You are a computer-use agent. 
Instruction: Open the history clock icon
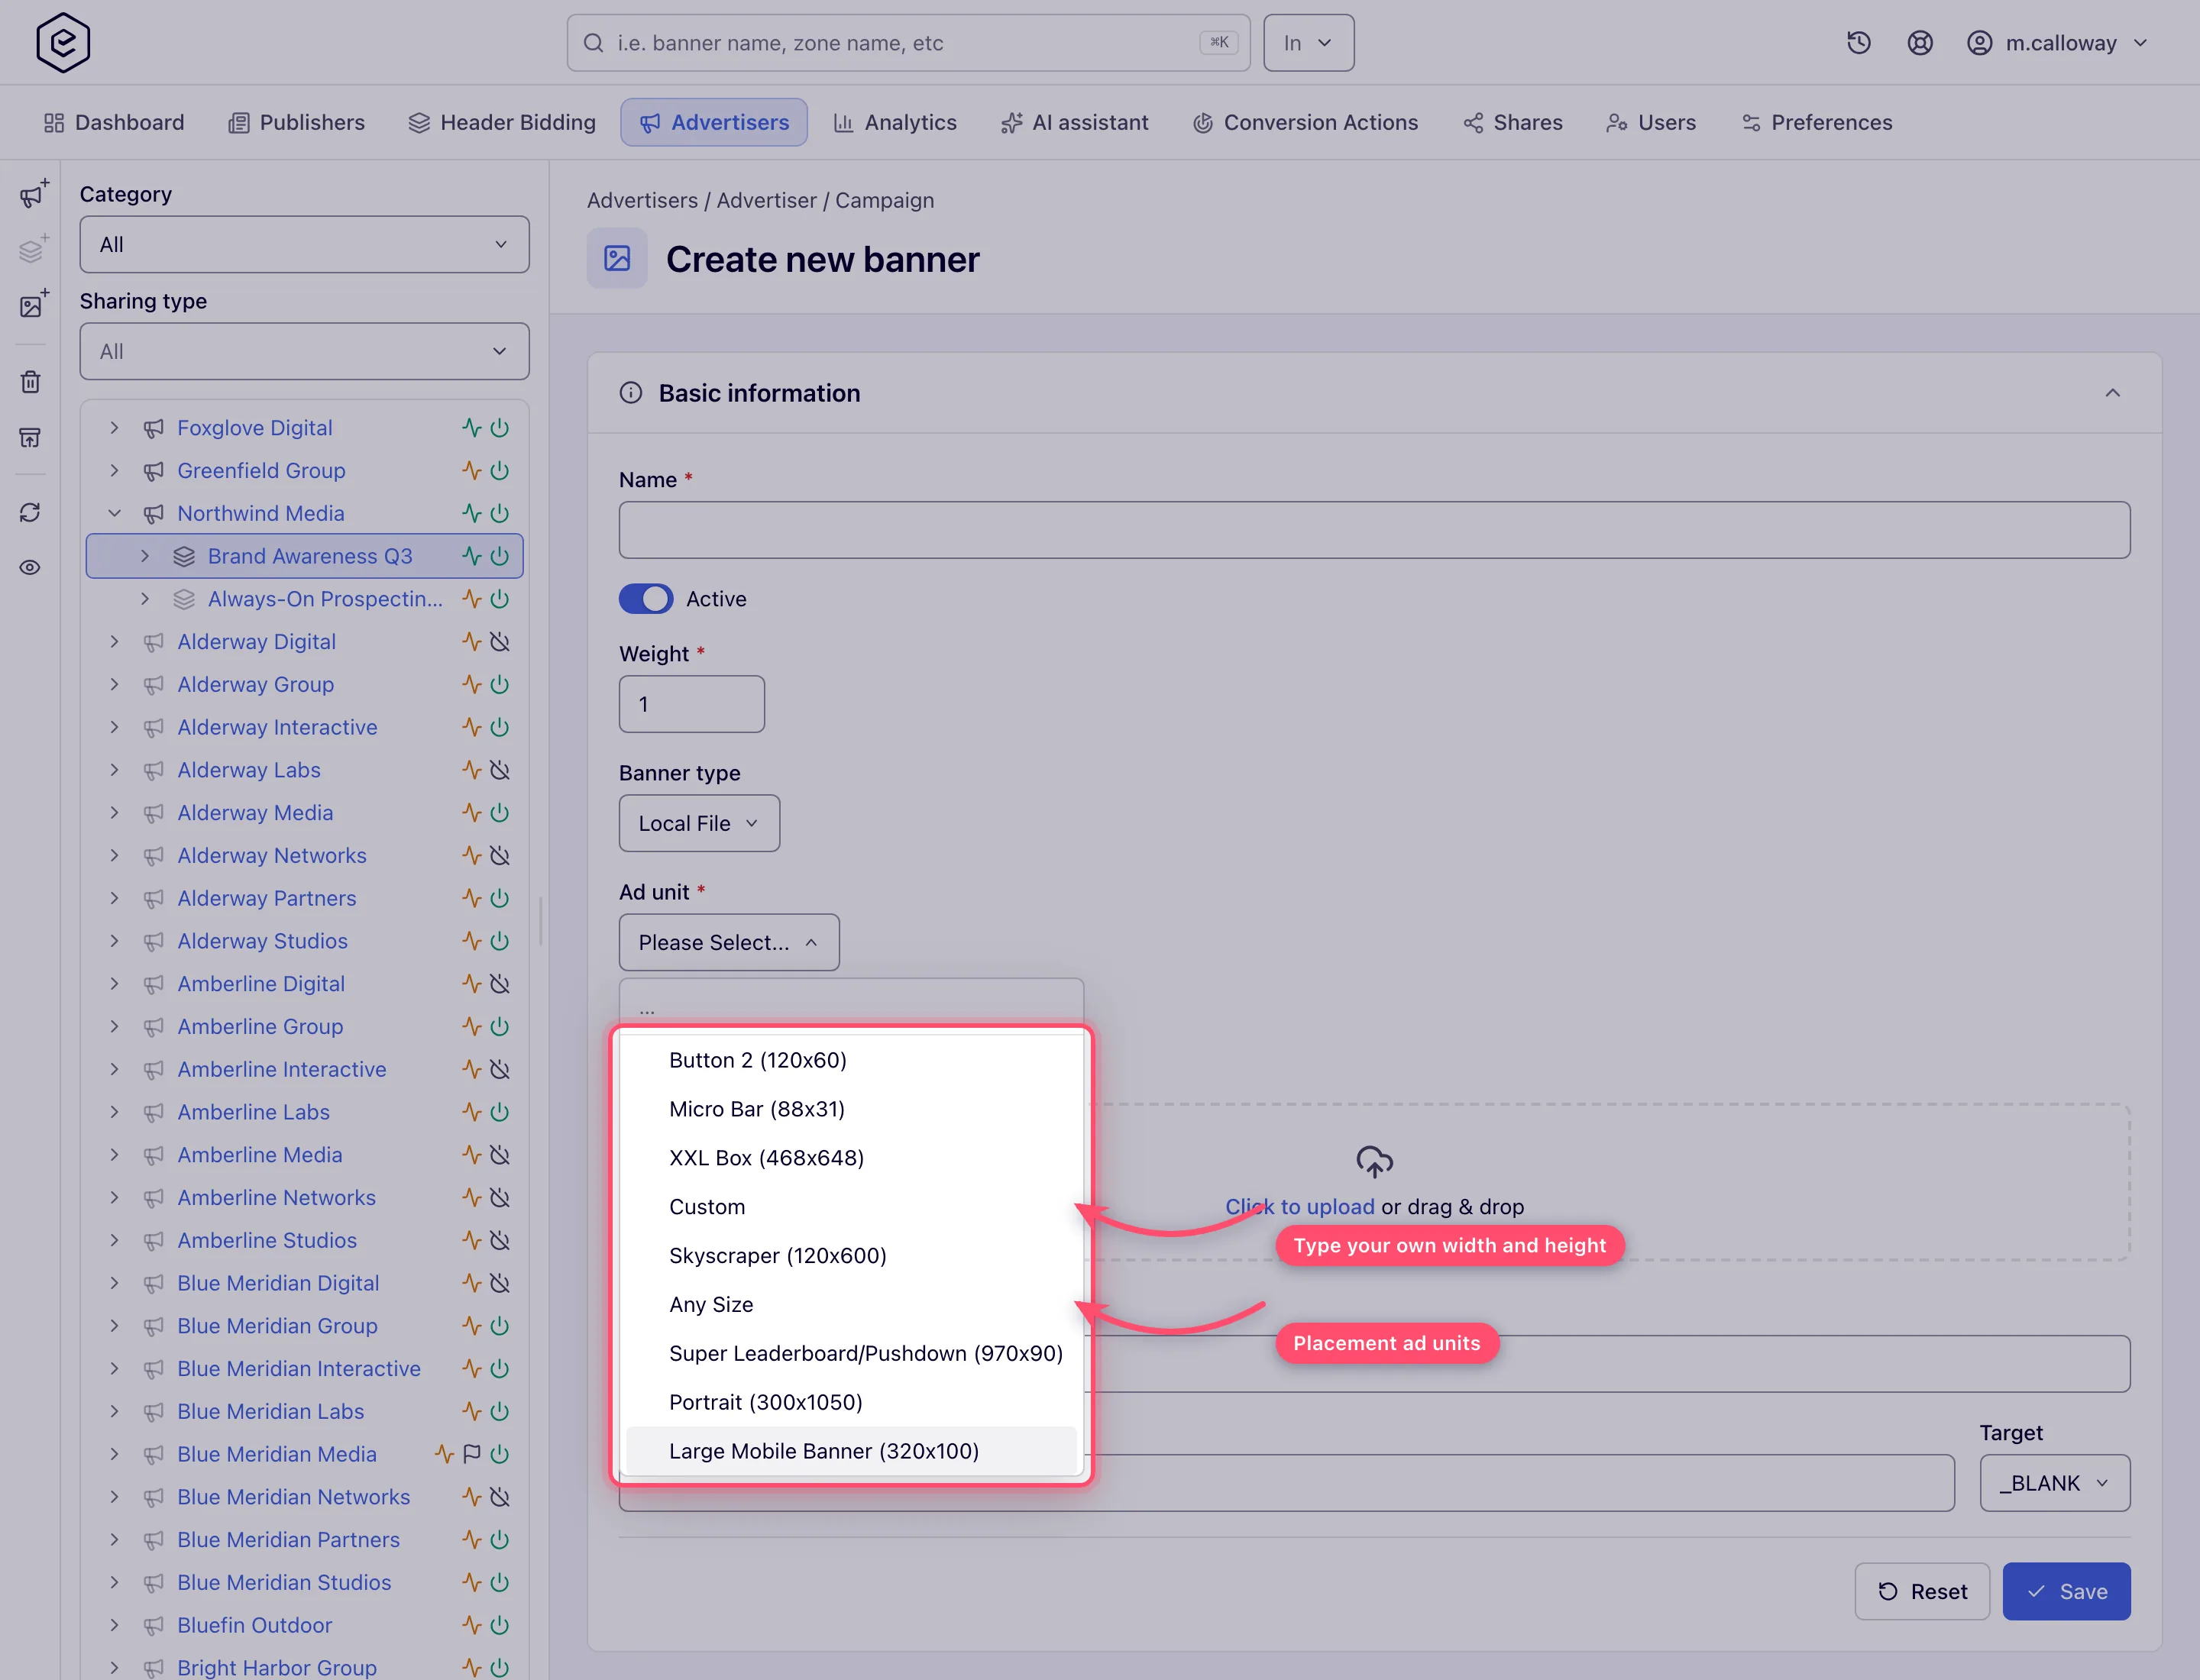coord(1859,43)
